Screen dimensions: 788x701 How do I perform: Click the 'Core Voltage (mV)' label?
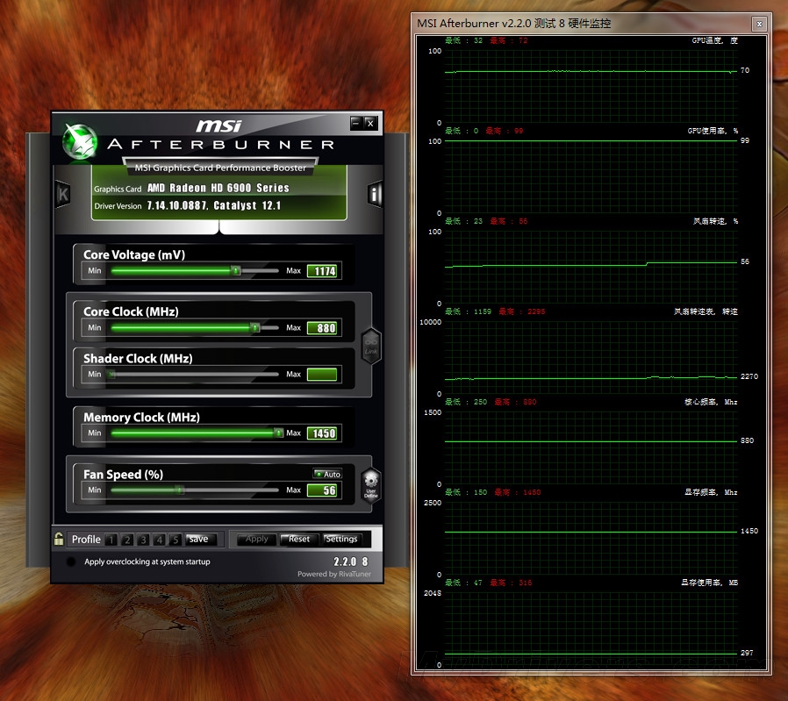coord(134,254)
